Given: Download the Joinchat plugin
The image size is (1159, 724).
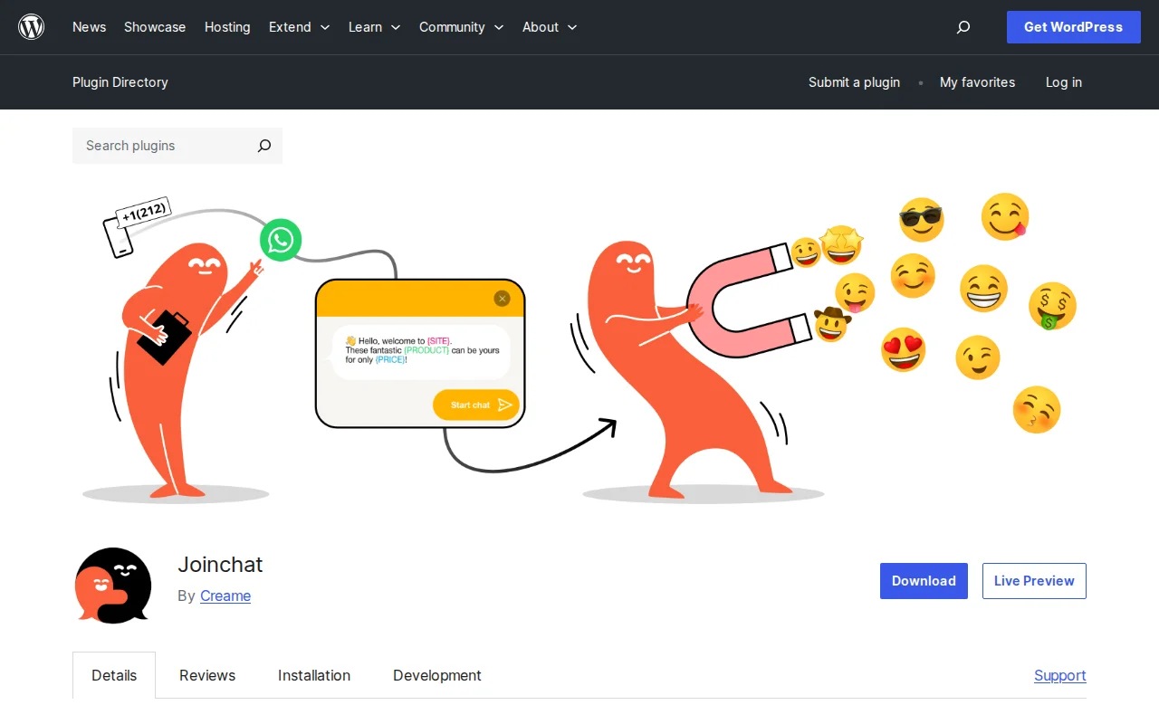Looking at the screenshot, I should [x=924, y=580].
